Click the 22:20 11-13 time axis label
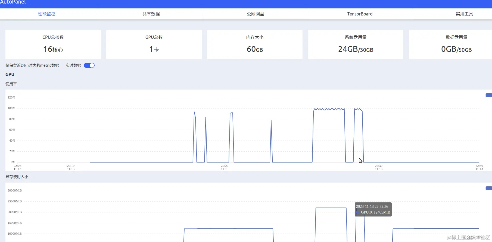492x242 pixels. pyautogui.click(x=225, y=167)
